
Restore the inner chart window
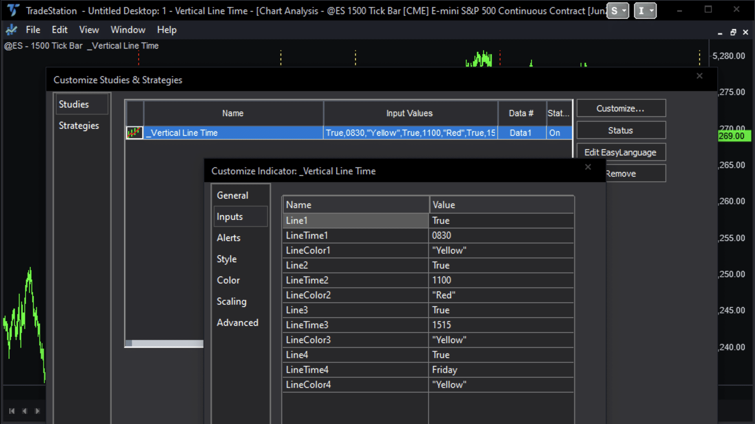point(733,32)
